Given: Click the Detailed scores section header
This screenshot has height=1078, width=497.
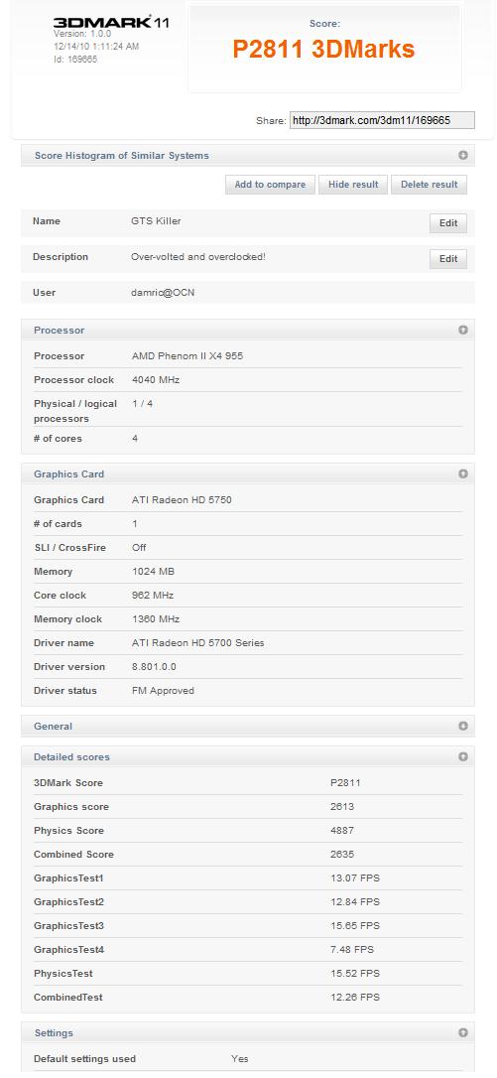Looking at the screenshot, I should 248,757.
